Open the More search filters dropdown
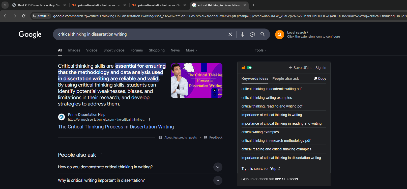The height and width of the screenshot is (189, 407). (192, 50)
